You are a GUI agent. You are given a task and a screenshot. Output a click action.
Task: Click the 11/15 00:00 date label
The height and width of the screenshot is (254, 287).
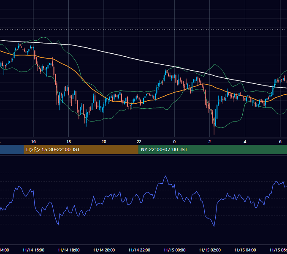[x=174, y=250]
